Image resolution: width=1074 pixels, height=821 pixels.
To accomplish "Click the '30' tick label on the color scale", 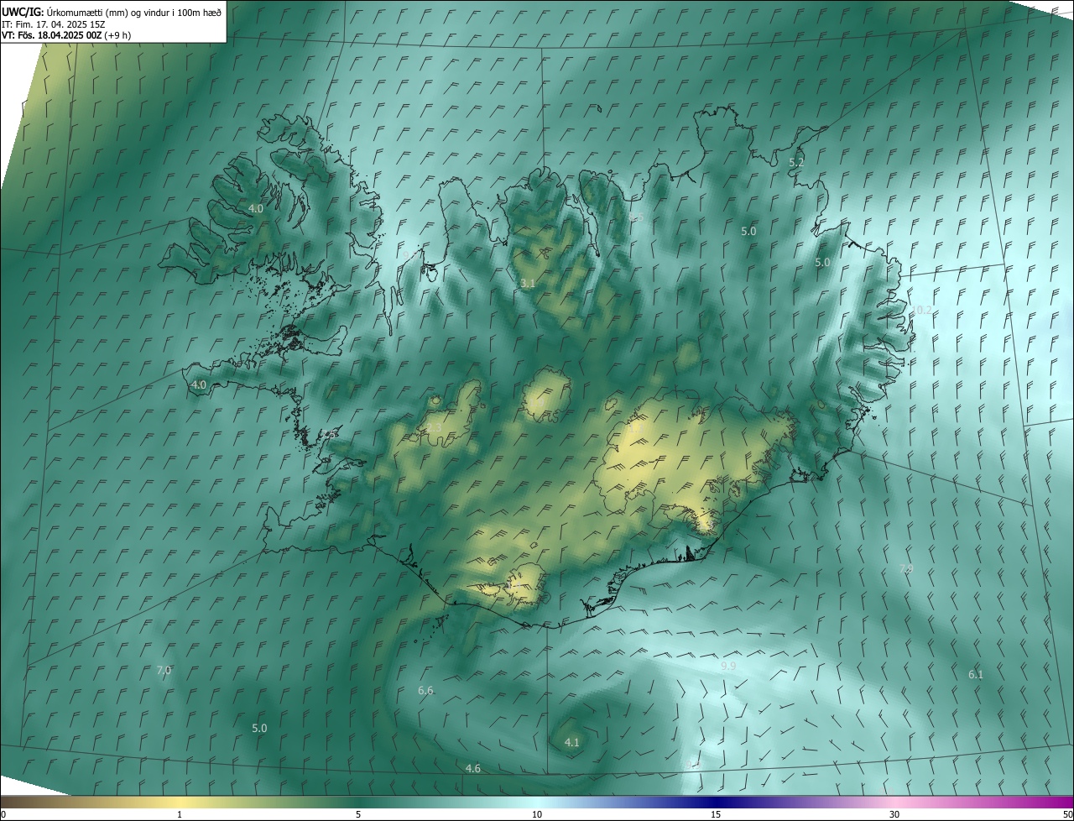I will [x=894, y=814].
